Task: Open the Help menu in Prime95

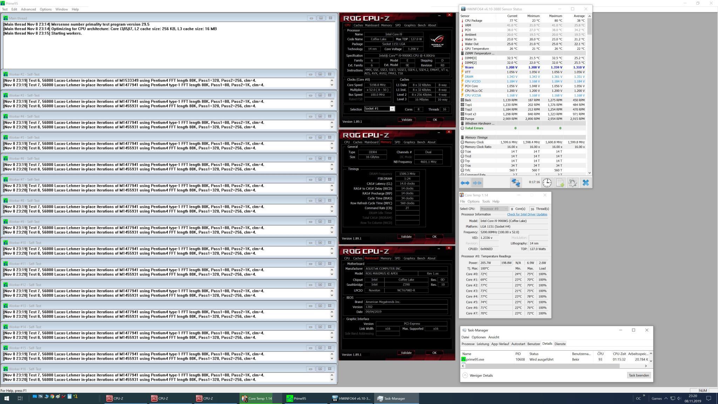Action: point(75,9)
